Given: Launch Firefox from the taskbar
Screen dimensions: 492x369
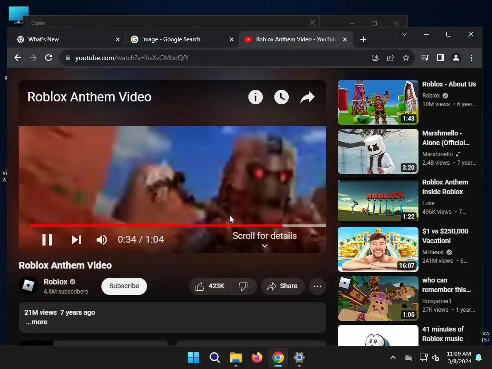Looking at the screenshot, I should (257, 357).
